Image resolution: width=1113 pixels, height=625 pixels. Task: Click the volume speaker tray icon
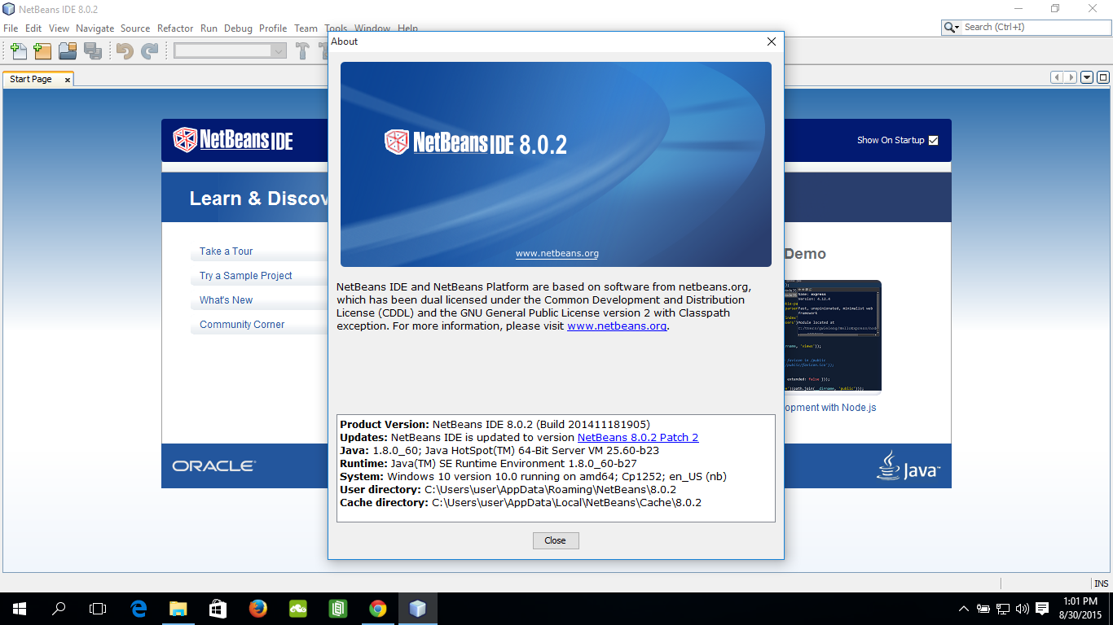(x=1022, y=608)
